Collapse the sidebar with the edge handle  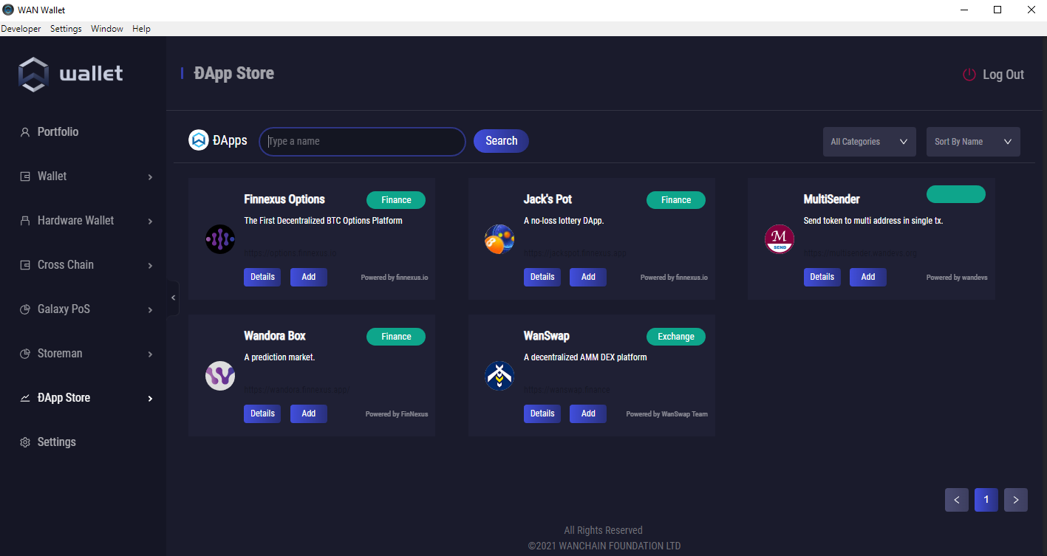pyautogui.click(x=173, y=298)
